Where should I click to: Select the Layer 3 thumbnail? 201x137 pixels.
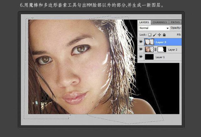click(149, 42)
